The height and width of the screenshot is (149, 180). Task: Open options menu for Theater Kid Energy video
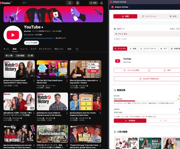(100, 145)
